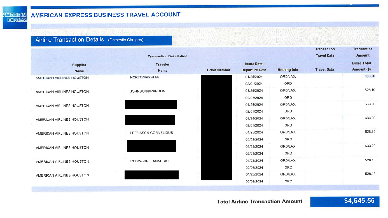Screen dimensions: 388x218
Task: Click the Billed Total Amount column header
Action: pos(361,66)
